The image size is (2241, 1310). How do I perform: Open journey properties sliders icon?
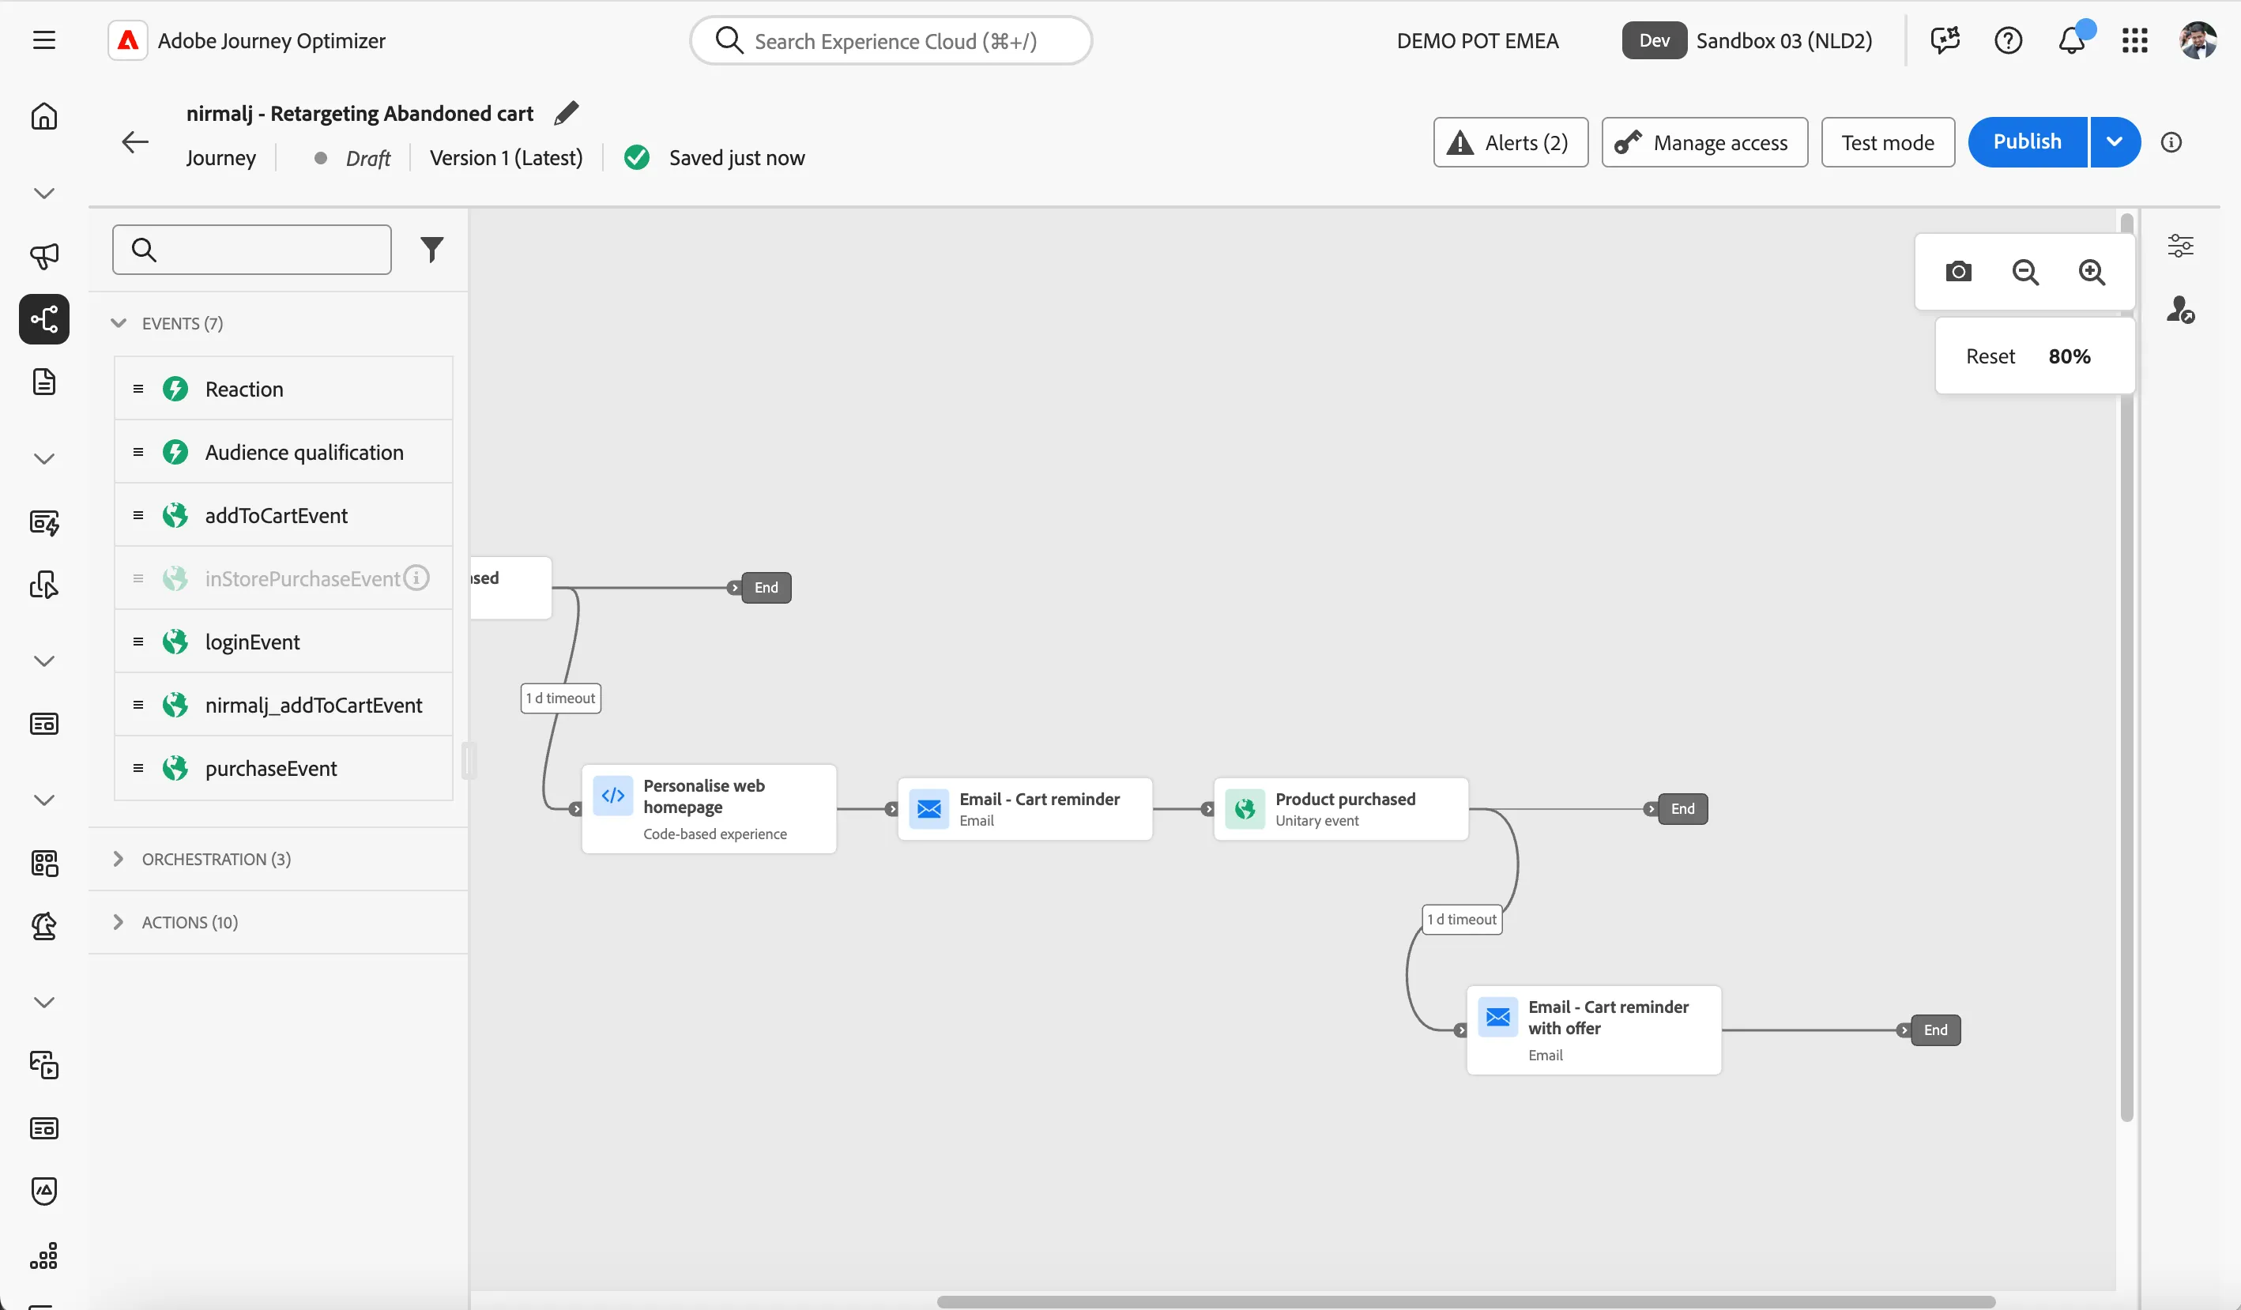[x=2179, y=246]
